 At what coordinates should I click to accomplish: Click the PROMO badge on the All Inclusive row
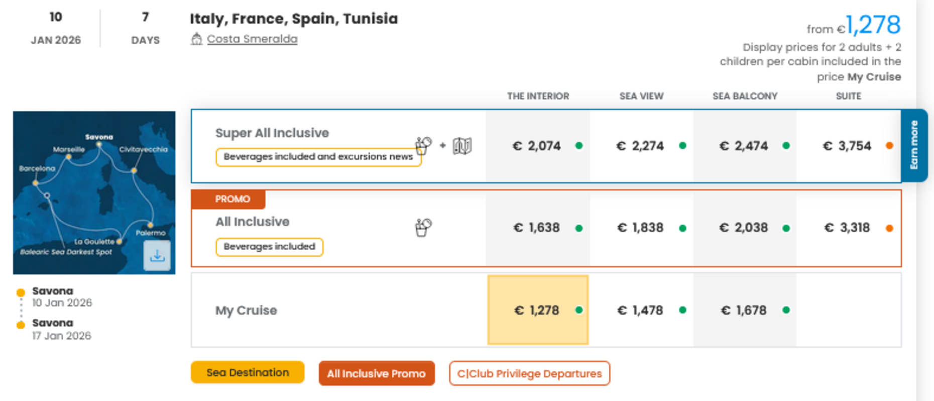pos(229,199)
